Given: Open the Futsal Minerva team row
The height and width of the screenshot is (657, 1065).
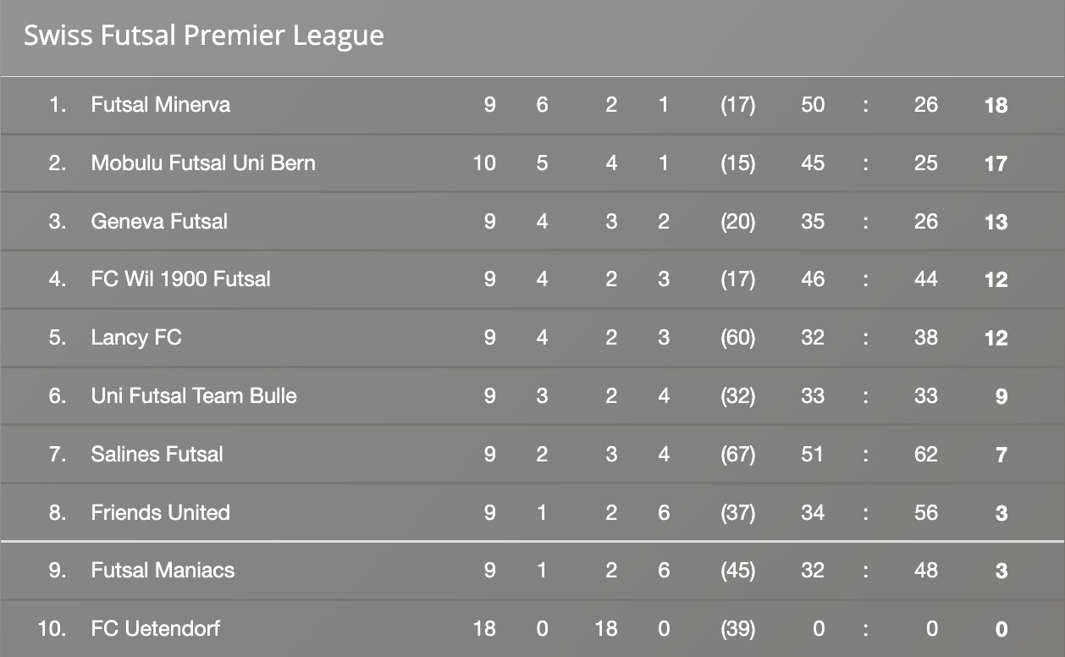Looking at the screenshot, I should 160,105.
